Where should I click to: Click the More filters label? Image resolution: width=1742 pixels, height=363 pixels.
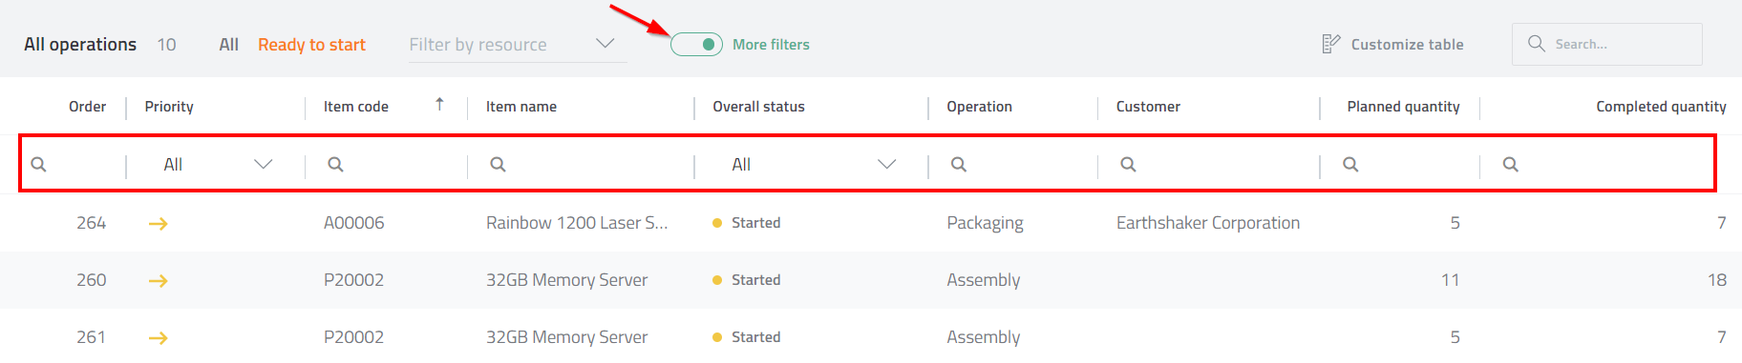click(x=771, y=45)
